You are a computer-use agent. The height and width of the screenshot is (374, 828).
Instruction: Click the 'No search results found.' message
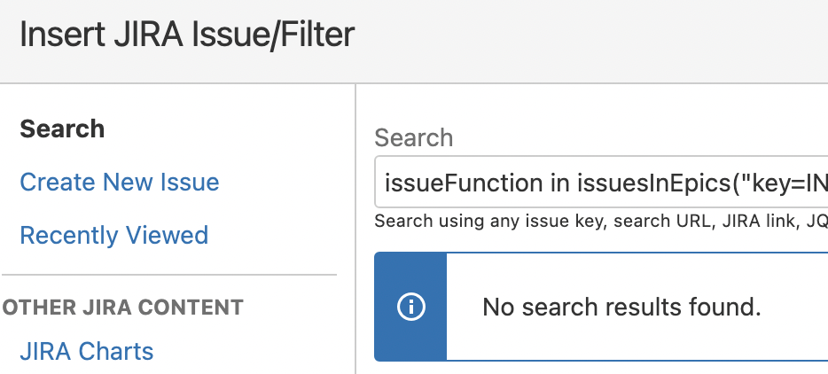pyautogui.click(x=621, y=307)
